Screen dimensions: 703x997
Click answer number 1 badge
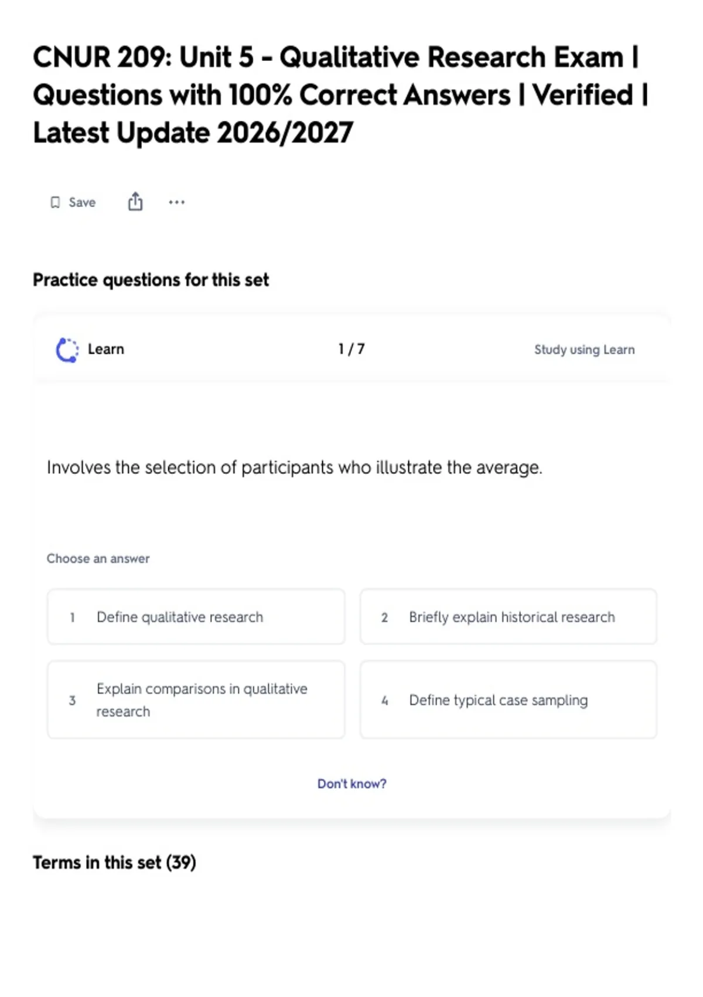click(x=72, y=618)
